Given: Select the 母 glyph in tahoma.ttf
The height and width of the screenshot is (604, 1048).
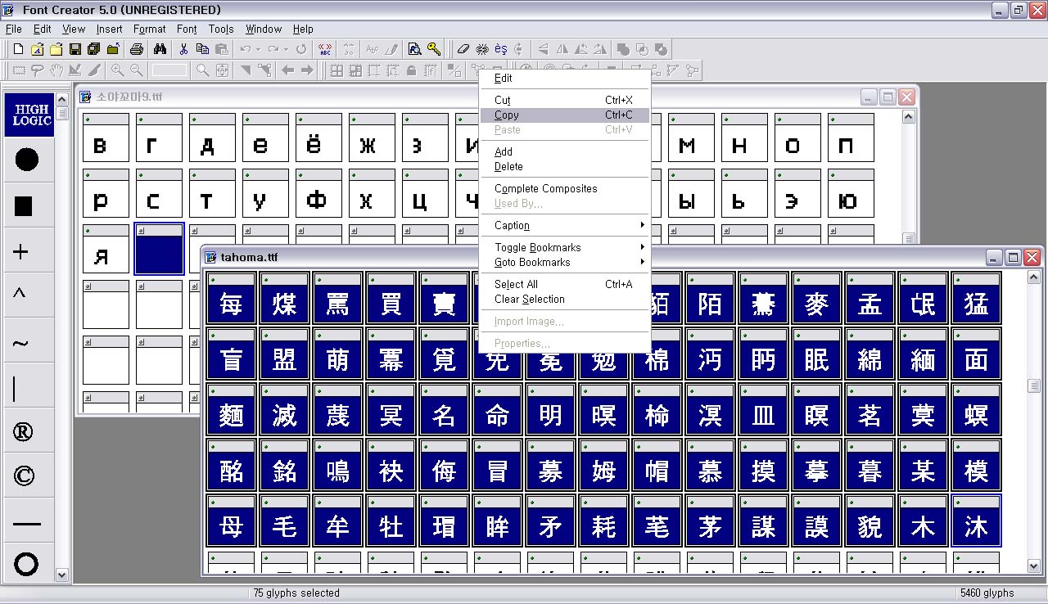Looking at the screenshot, I should click(231, 520).
